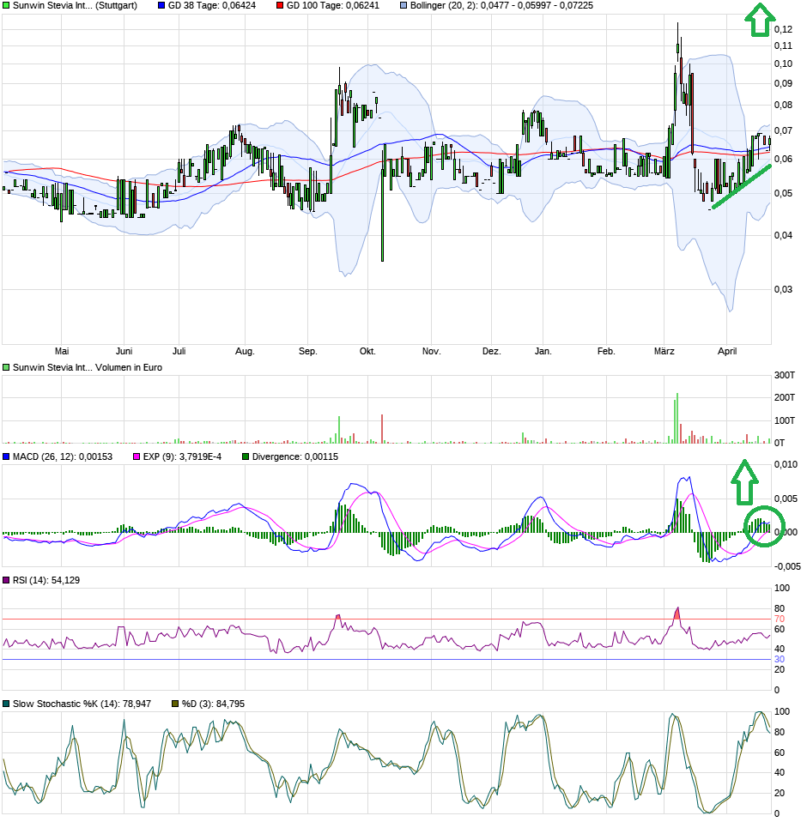Click the 0,10 price axis value
The width and height of the screenshot is (807, 822).
point(784,64)
